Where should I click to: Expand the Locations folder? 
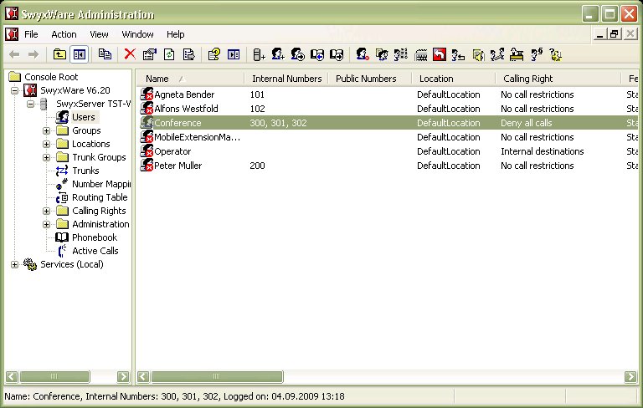(x=46, y=144)
